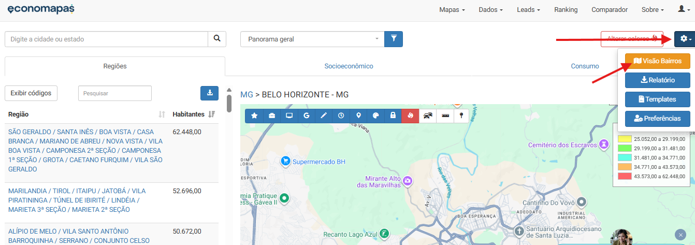Image resolution: width=695 pixels, height=245 pixels.
Task: Select the pencil drawing tool
Action: coord(324,116)
